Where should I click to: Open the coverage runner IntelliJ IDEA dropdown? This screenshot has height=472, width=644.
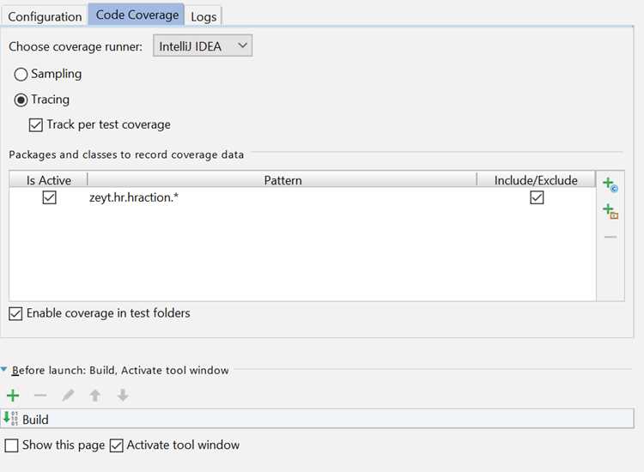[203, 46]
